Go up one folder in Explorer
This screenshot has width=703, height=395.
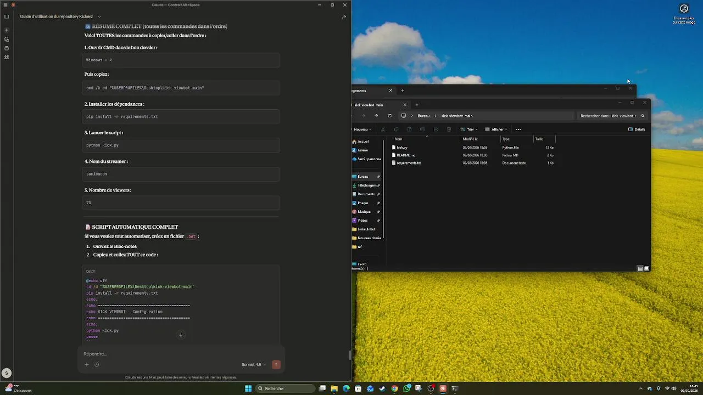point(376,116)
